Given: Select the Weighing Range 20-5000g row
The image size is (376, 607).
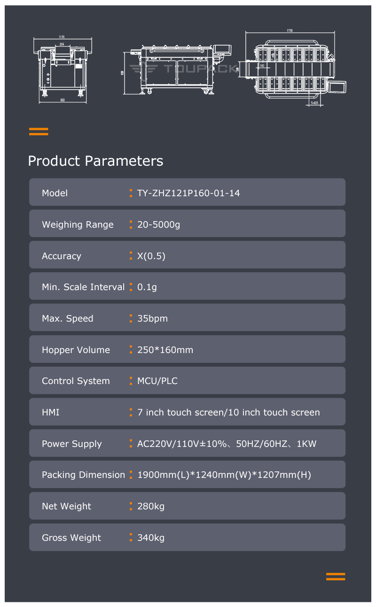Looking at the screenshot, I should tap(187, 223).
